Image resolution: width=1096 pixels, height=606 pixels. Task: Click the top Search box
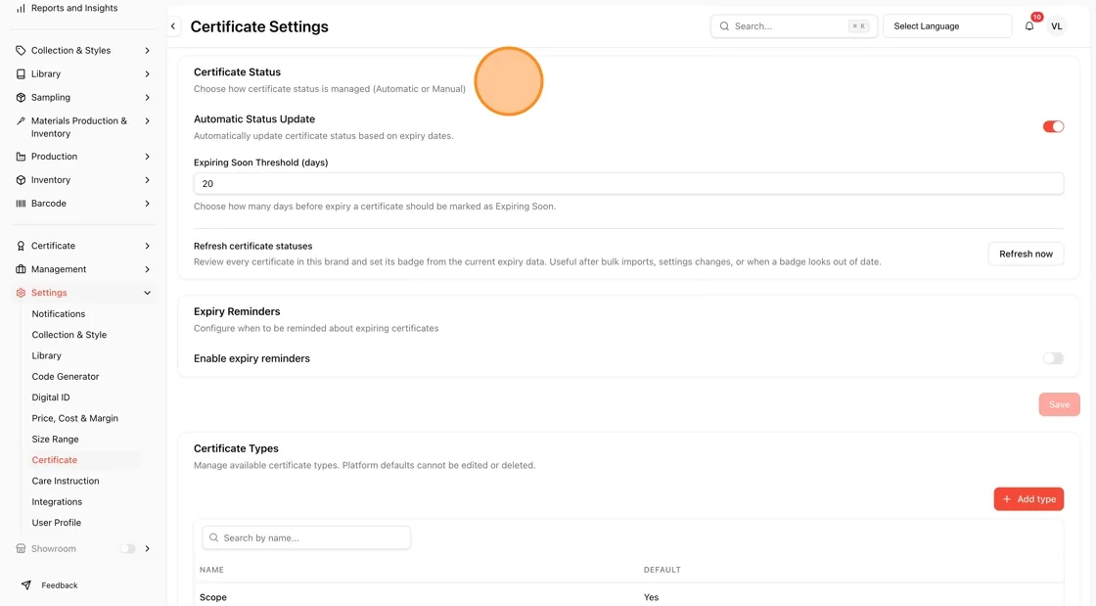tap(794, 25)
